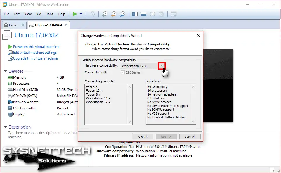
Task: Open the Edit menu
Action: coord(16,14)
